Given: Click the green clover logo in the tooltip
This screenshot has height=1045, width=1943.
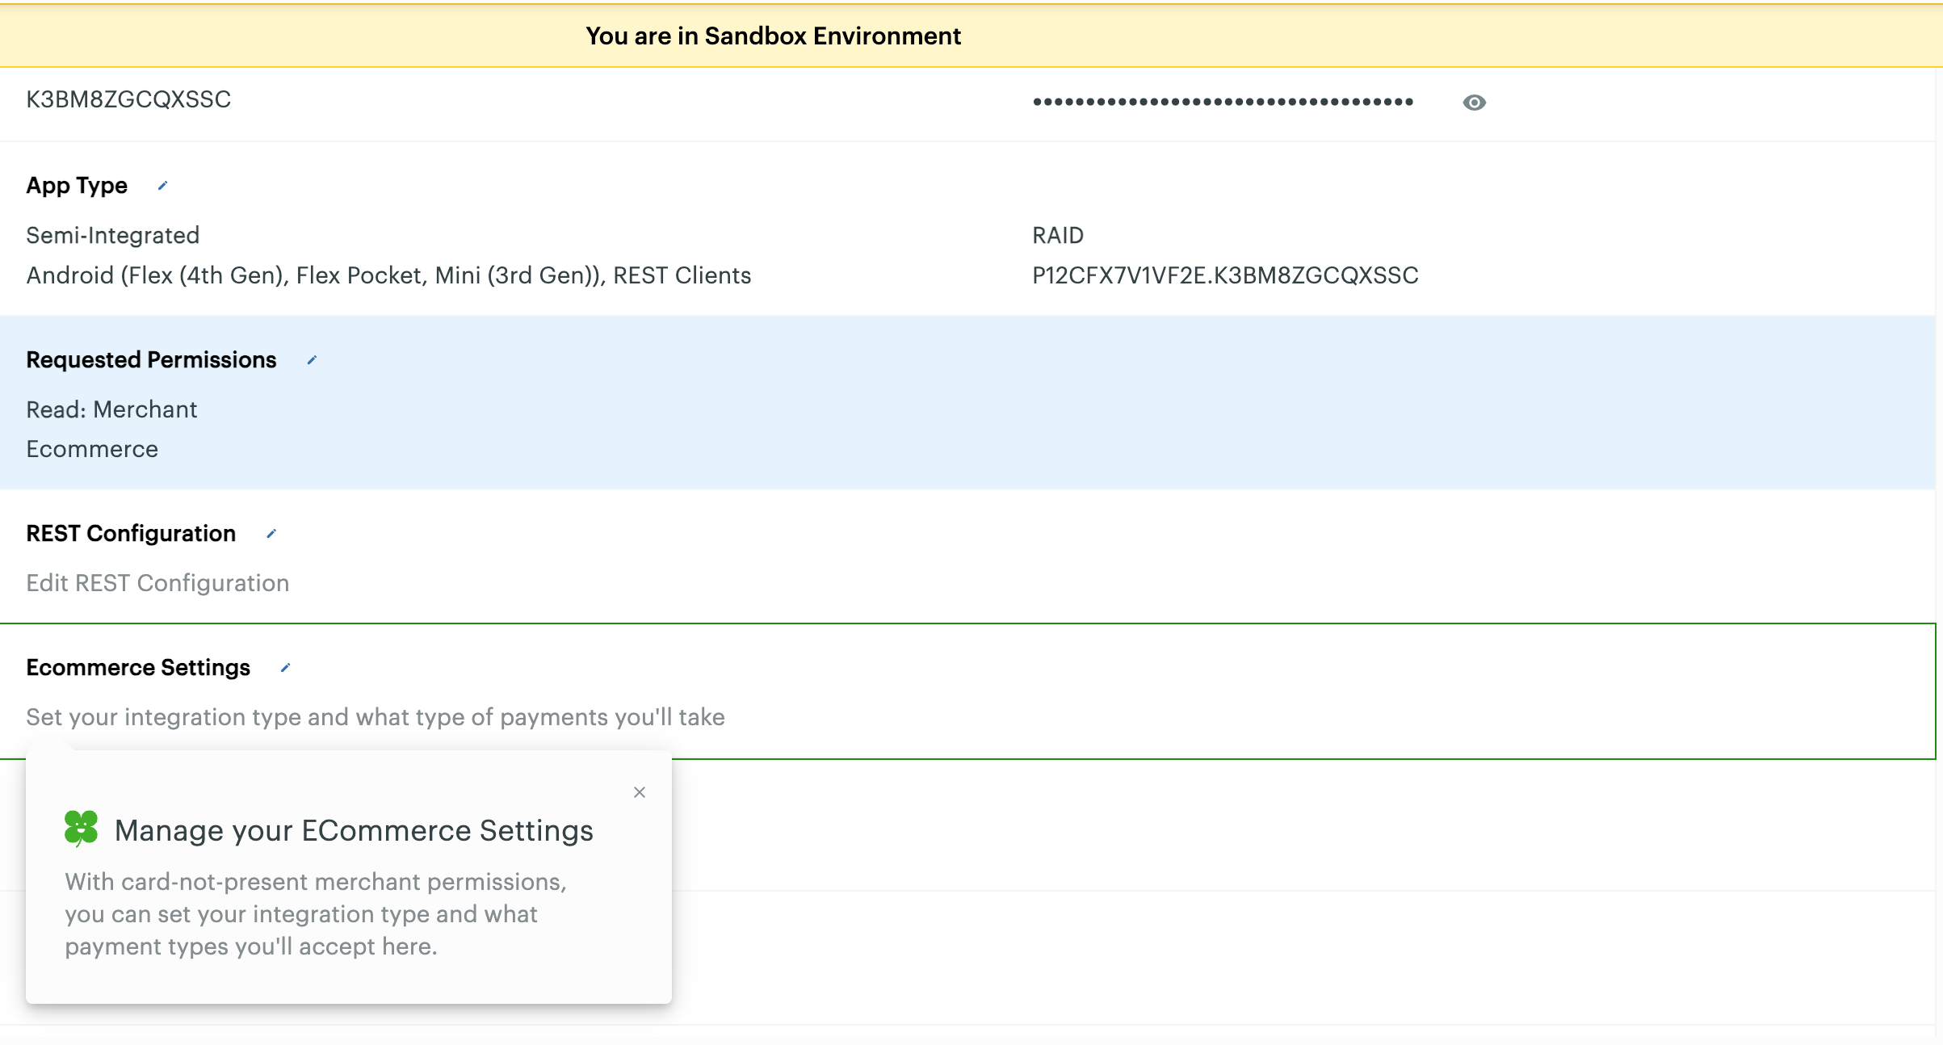Looking at the screenshot, I should pyautogui.click(x=81, y=829).
